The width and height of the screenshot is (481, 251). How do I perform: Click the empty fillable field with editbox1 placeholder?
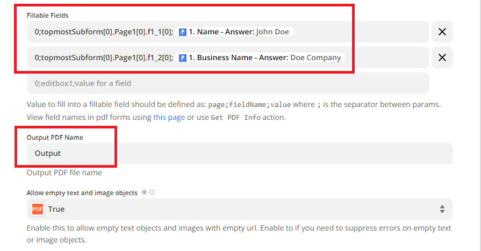228,83
